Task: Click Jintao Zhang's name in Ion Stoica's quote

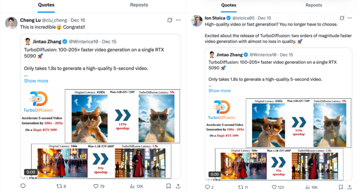Action: 229,55
